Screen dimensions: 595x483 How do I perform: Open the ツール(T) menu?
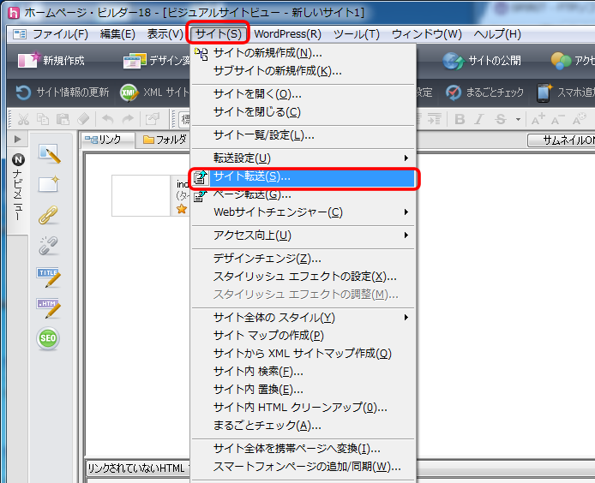point(357,34)
